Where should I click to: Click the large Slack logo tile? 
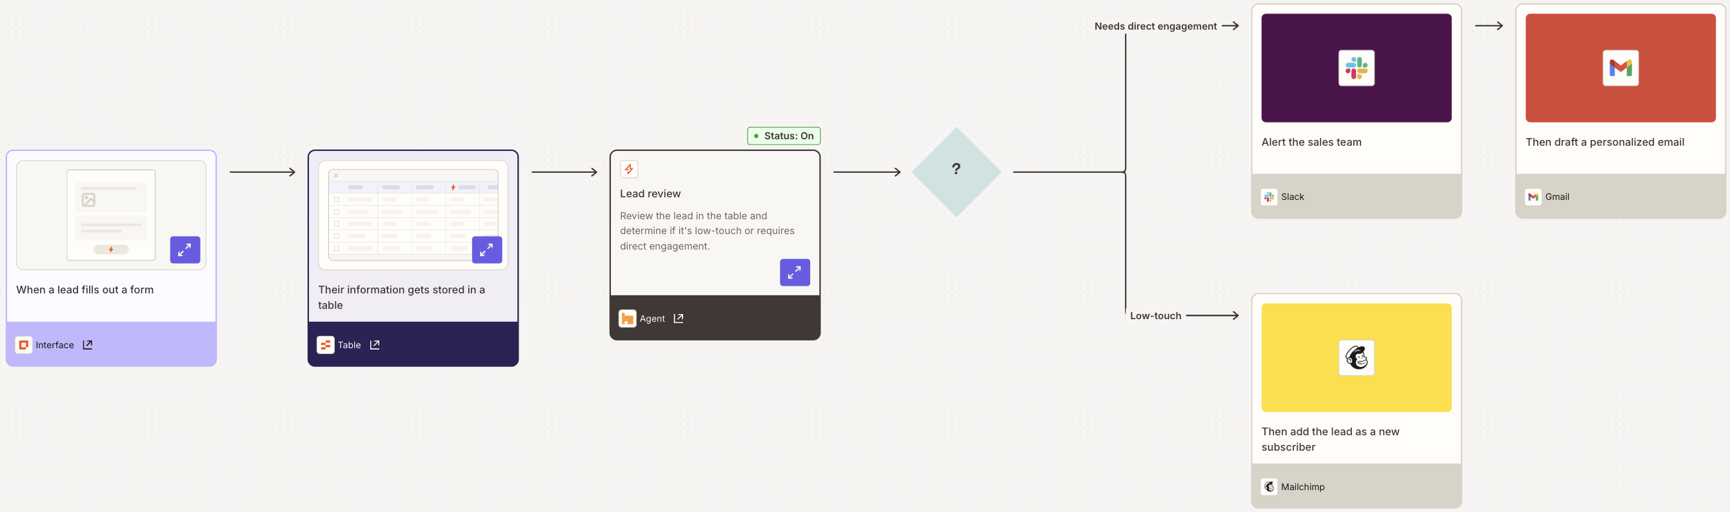[1356, 68]
